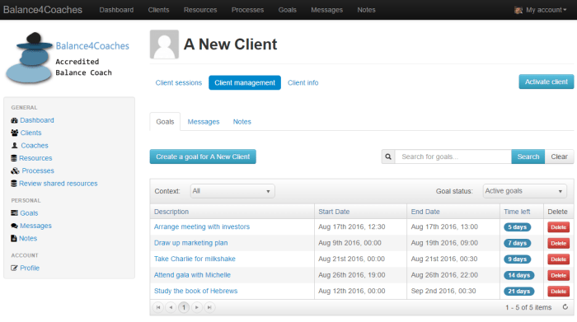Click the client profile picture placeholder
This screenshot has width=577, height=322.
click(x=164, y=44)
